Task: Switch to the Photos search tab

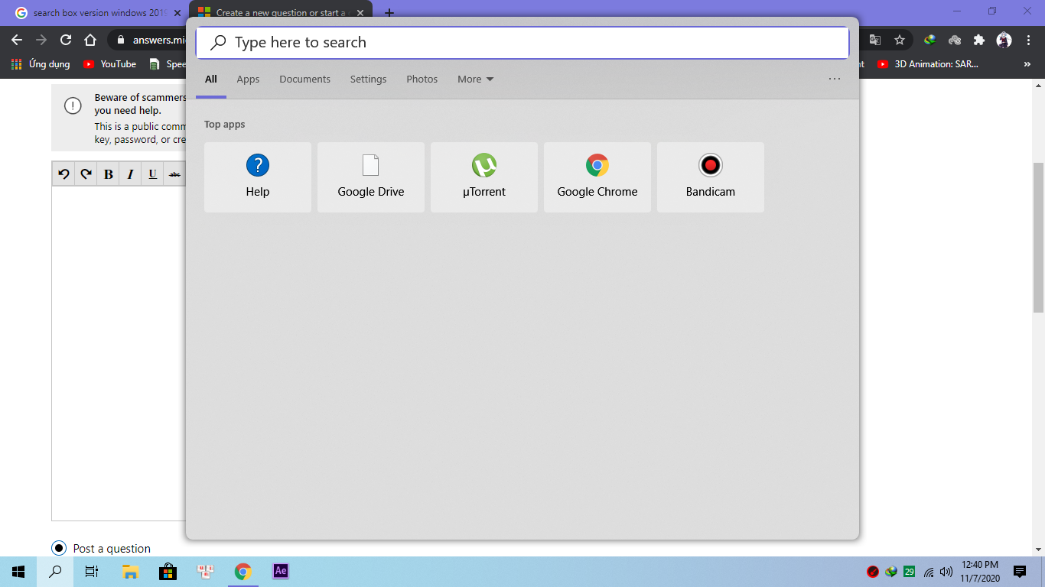Action: pos(422,79)
